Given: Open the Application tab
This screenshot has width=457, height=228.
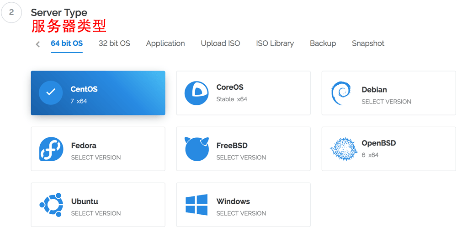Looking at the screenshot, I should point(165,43).
